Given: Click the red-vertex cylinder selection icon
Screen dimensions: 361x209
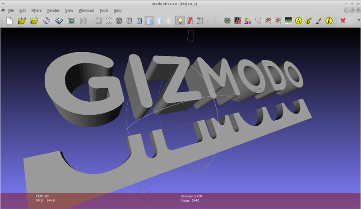Looking at the screenshot, I should pyautogui.click(x=200, y=21).
